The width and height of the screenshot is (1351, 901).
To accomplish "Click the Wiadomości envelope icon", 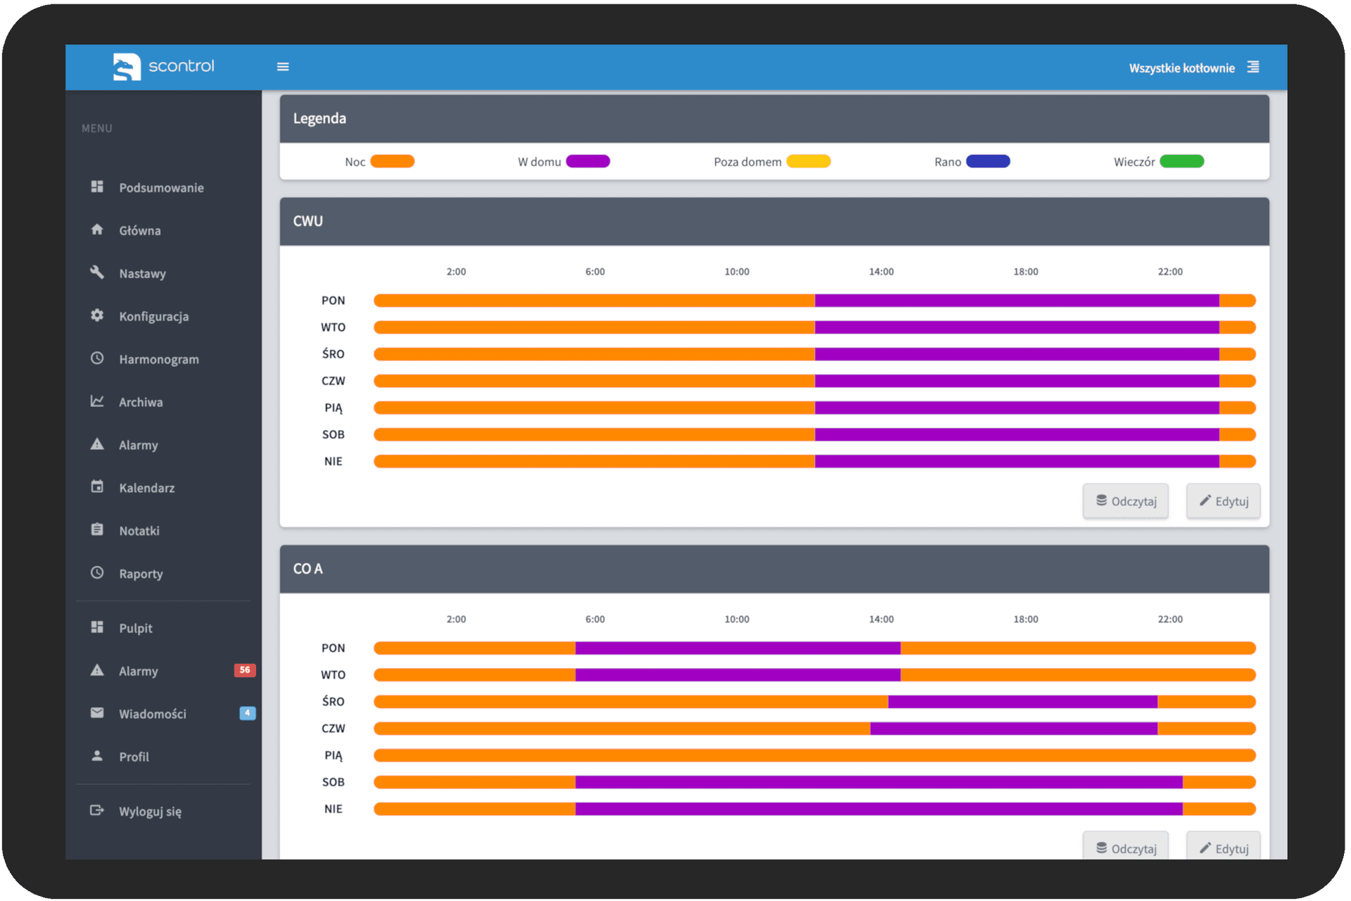I will 97,713.
